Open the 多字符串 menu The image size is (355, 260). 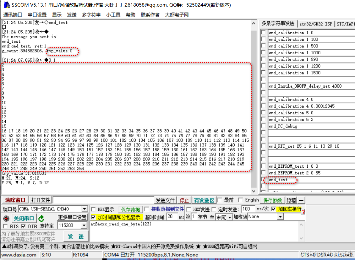pyautogui.click(x=91, y=15)
